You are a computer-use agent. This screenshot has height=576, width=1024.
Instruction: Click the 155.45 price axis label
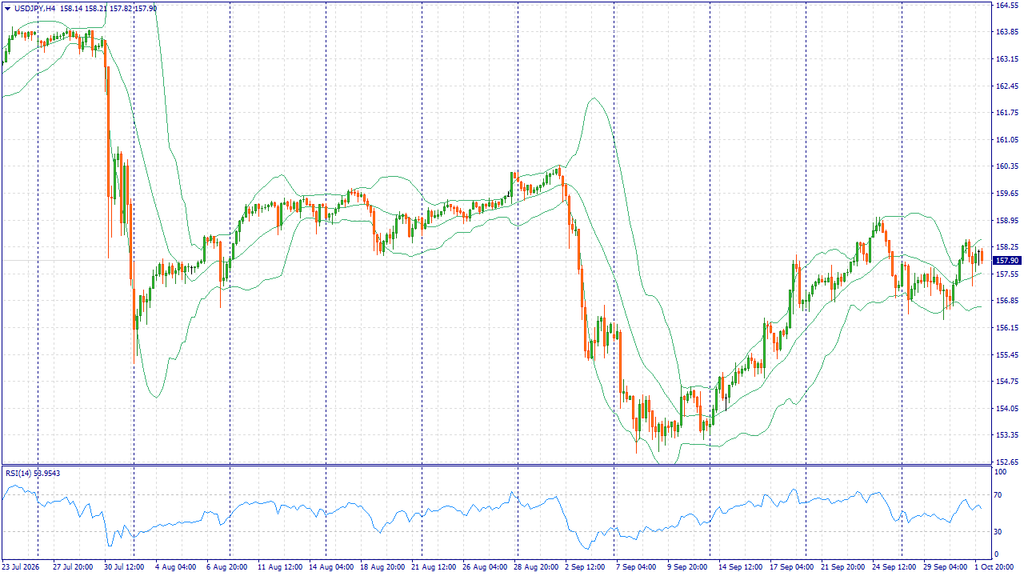click(x=1006, y=355)
